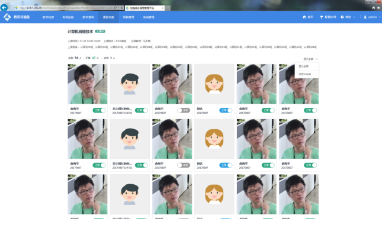Screen dimensions: 382x237
Task: Toggle blue switch in second row, fourth card
Action: pyautogui.click(x=226, y=165)
